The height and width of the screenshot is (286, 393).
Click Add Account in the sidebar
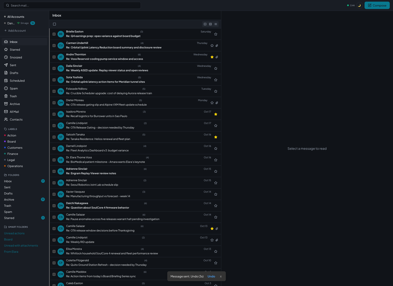coord(15,31)
